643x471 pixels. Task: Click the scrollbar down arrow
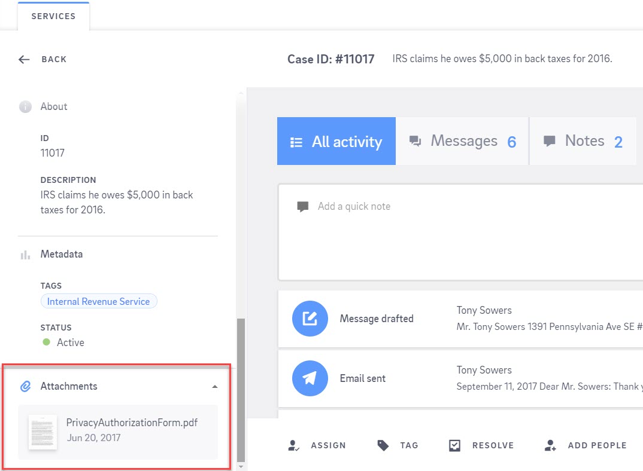pyautogui.click(x=241, y=466)
